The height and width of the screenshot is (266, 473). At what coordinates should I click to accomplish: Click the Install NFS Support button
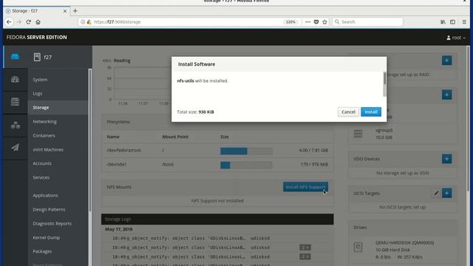pos(305,187)
